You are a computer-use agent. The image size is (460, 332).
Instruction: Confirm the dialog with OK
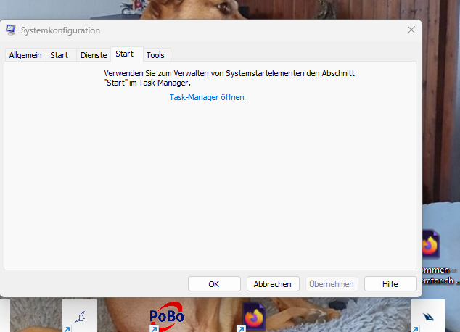214,284
